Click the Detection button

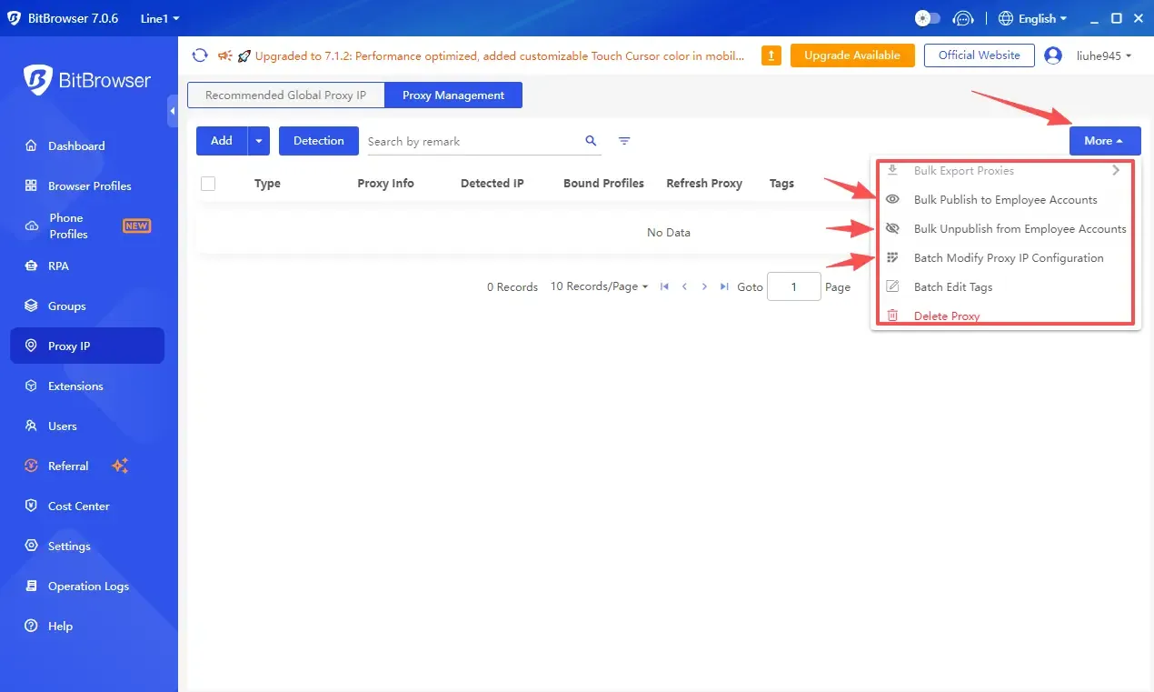click(x=319, y=141)
